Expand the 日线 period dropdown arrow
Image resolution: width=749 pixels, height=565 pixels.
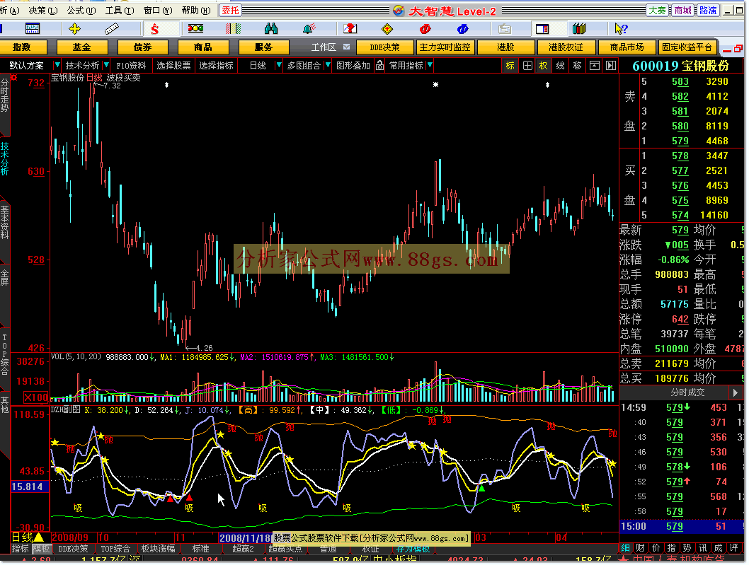click(279, 65)
